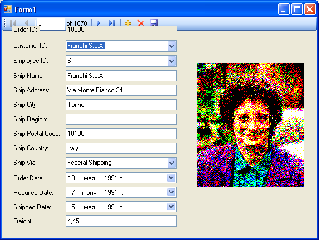Open the Shipped Date calendar dropdown

[171, 207]
